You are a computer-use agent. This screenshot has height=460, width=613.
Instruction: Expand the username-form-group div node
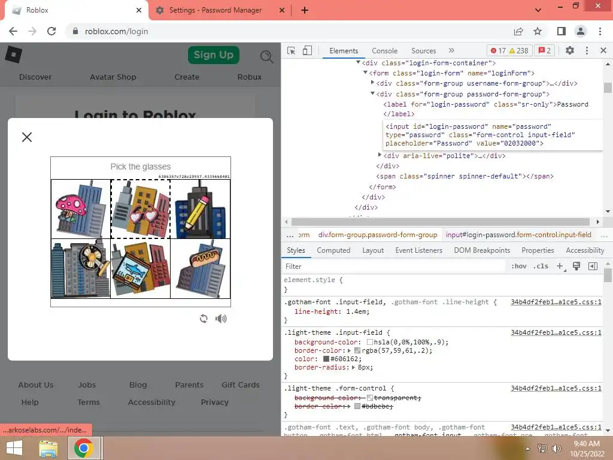click(372, 83)
